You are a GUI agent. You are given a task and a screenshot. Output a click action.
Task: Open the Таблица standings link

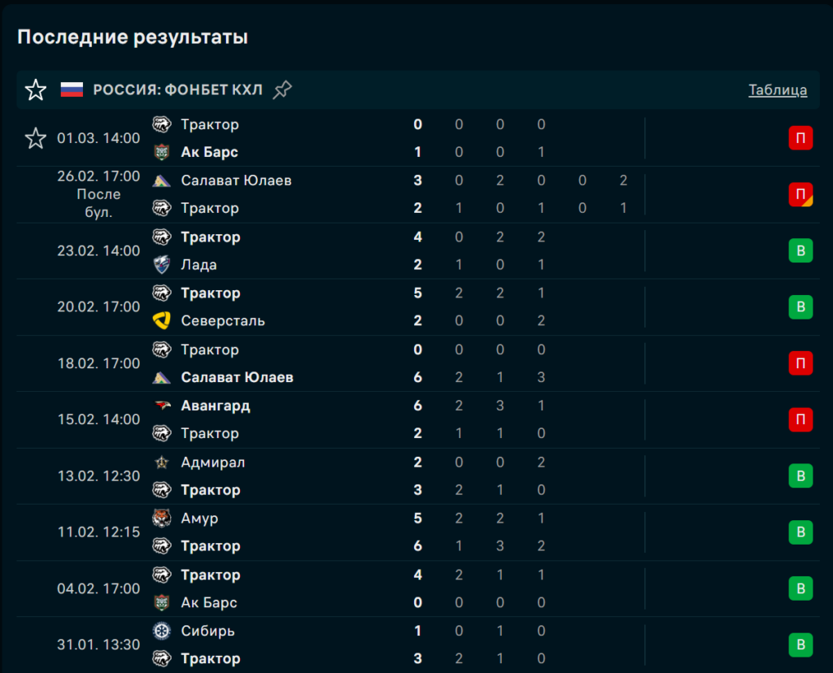pos(778,89)
